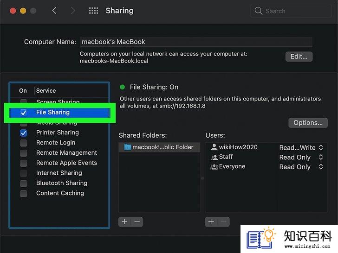Select the File Sharing service row
The height and width of the screenshot is (253, 338).
click(x=59, y=113)
